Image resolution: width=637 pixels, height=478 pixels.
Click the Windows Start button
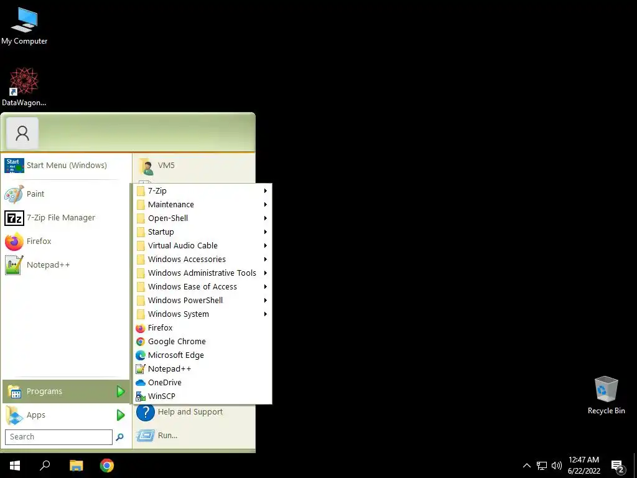pyautogui.click(x=15, y=466)
